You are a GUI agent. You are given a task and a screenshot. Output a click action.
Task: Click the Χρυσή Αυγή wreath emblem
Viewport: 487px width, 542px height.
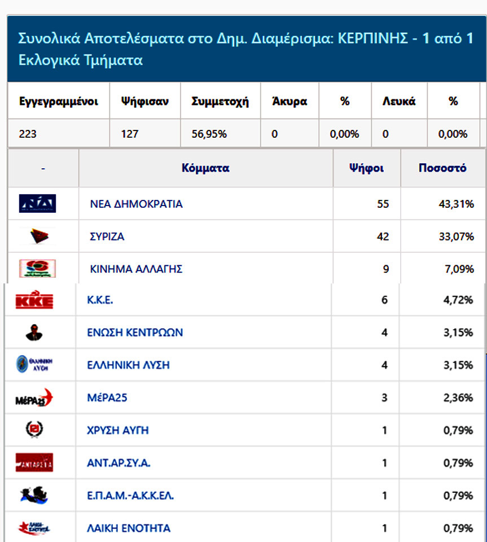34,430
